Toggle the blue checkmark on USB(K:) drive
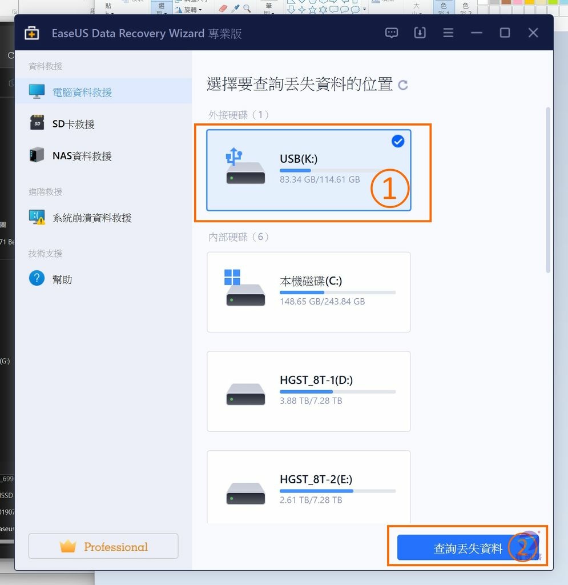568x585 pixels. tap(398, 142)
